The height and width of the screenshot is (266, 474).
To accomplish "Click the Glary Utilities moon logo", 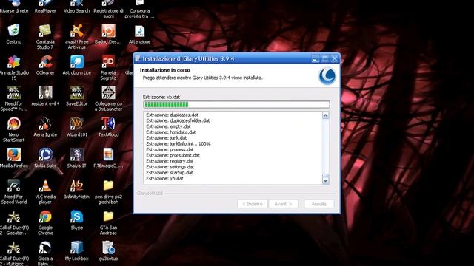I will [x=327, y=75].
